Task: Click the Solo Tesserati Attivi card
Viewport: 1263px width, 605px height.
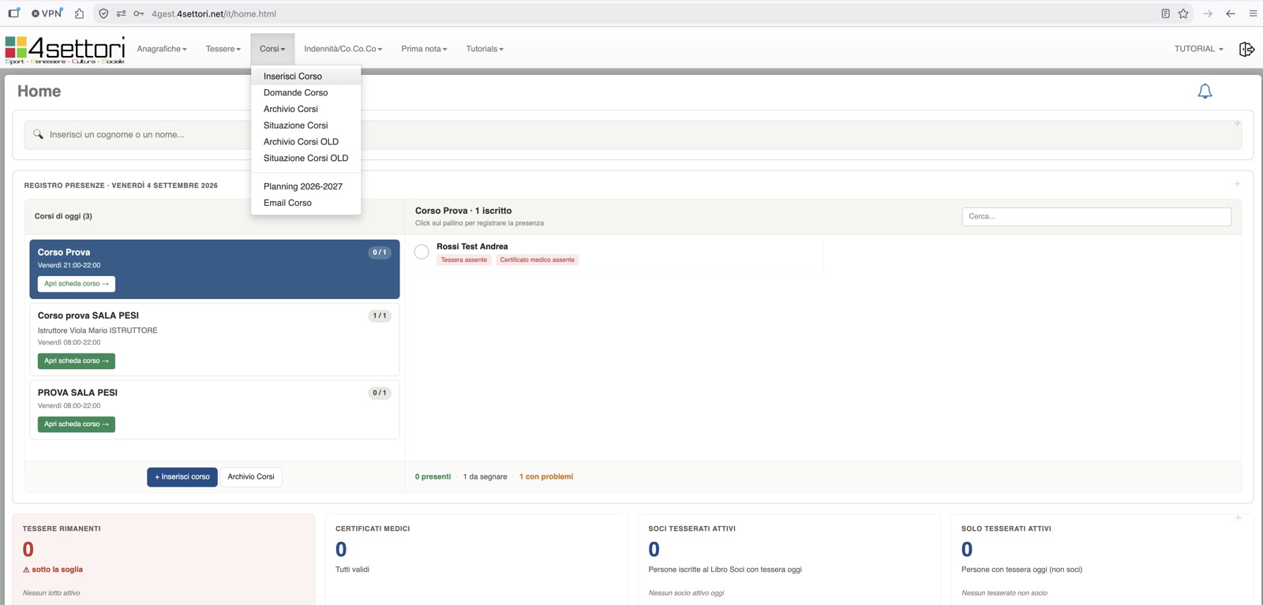Action: (x=1102, y=559)
